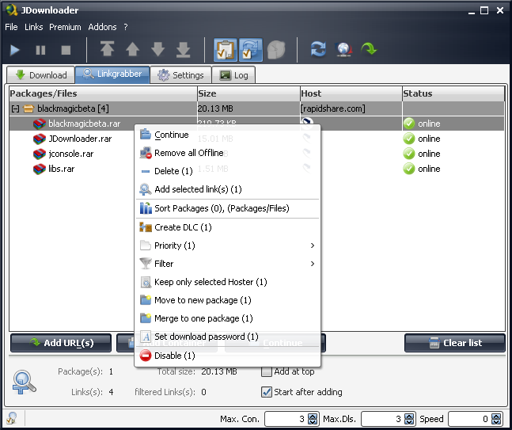This screenshot has height=430, width=512.
Task: Select the Linkgrabber tab
Action: pyautogui.click(x=112, y=74)
